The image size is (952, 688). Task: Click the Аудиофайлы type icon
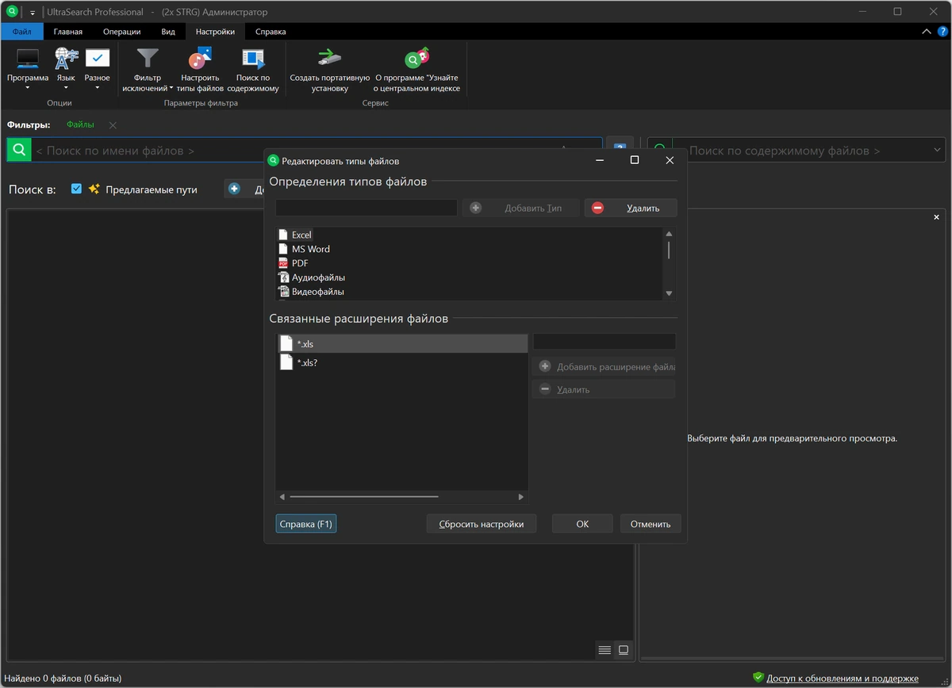pos(282,277)
